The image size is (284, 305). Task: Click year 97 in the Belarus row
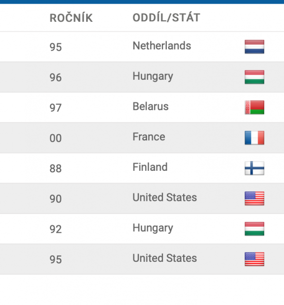(x=55, y=108)
